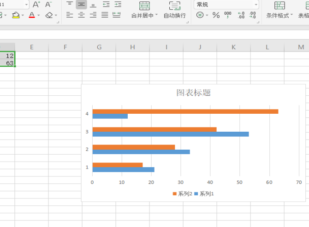Click cell containing 63

pos(7,63)
